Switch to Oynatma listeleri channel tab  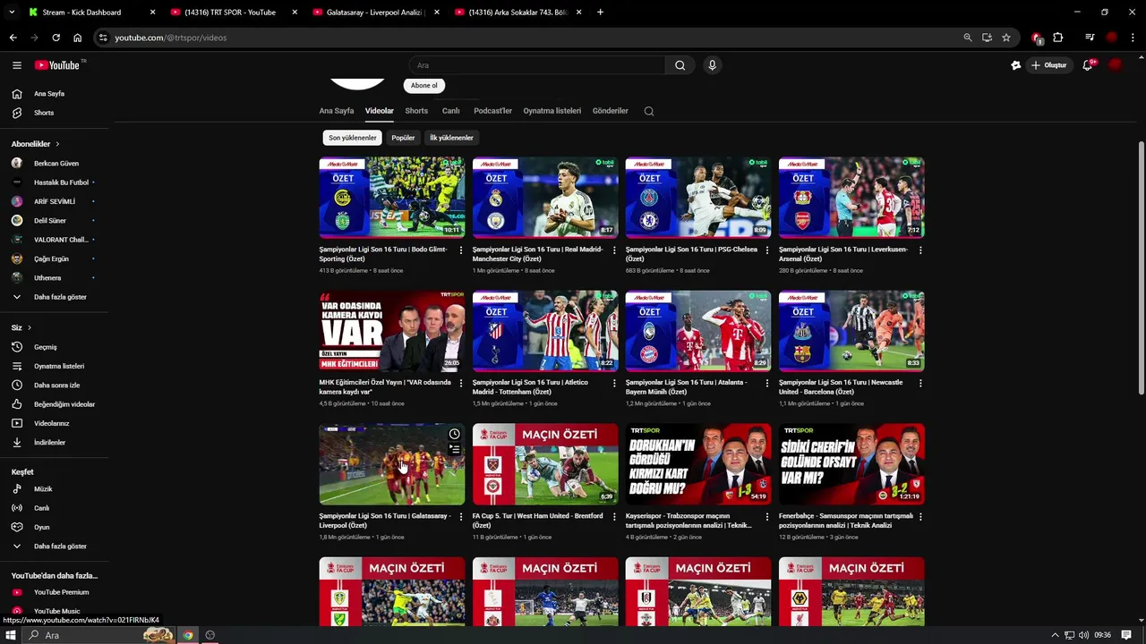pyautogui.click(x=552, y=111)
